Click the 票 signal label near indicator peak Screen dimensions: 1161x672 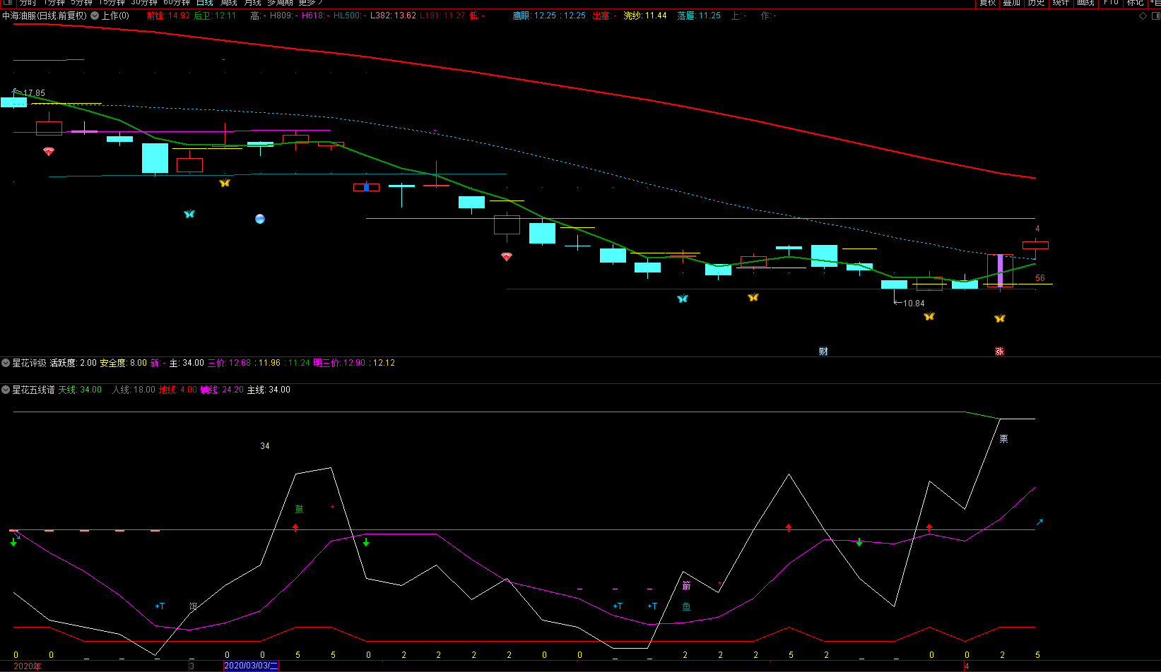1003,439
